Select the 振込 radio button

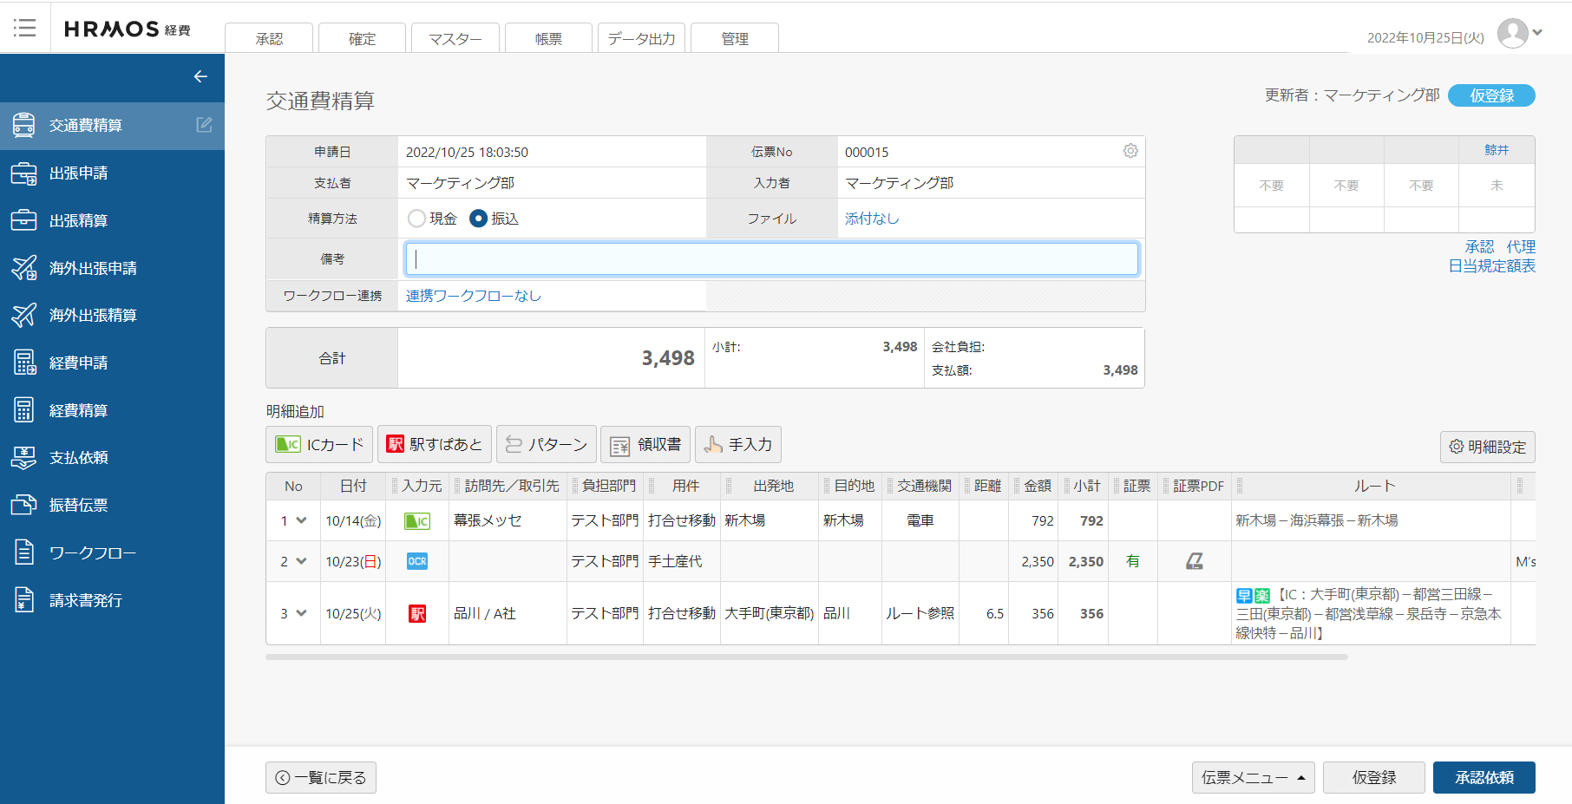477,219
